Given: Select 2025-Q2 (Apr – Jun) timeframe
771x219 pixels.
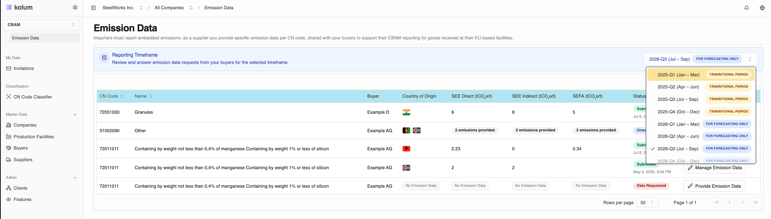Looking at the screenshot, I should [x=701, y=87].
